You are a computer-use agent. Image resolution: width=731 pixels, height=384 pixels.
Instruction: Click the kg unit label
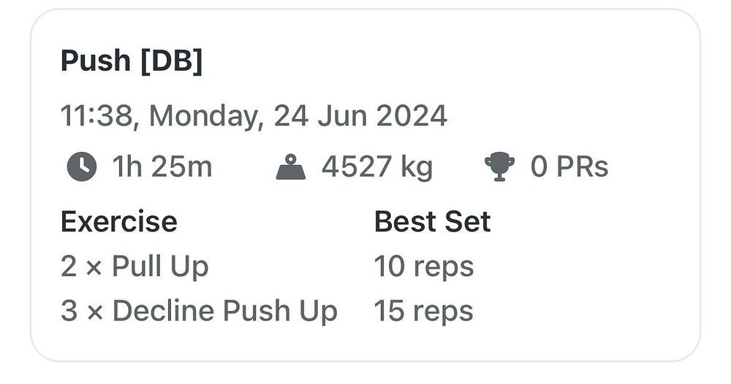[x=417, y=169]
